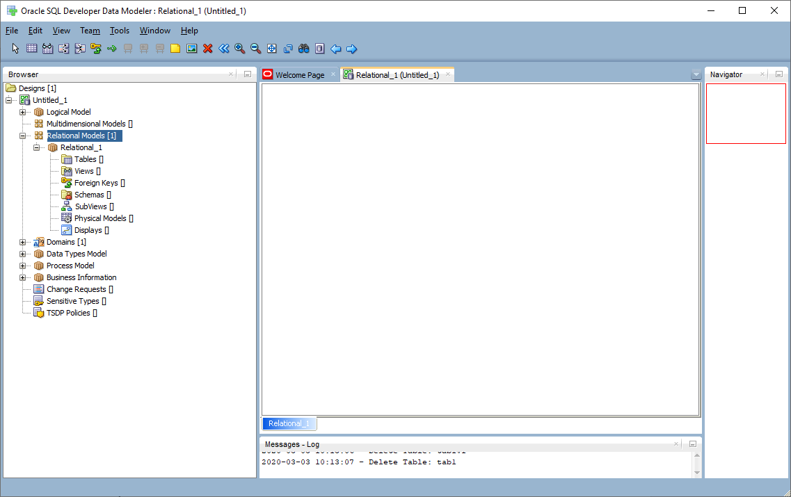The image size is (791, 497).
Task: Select the Schemas tree item
Action: (93, 195)
